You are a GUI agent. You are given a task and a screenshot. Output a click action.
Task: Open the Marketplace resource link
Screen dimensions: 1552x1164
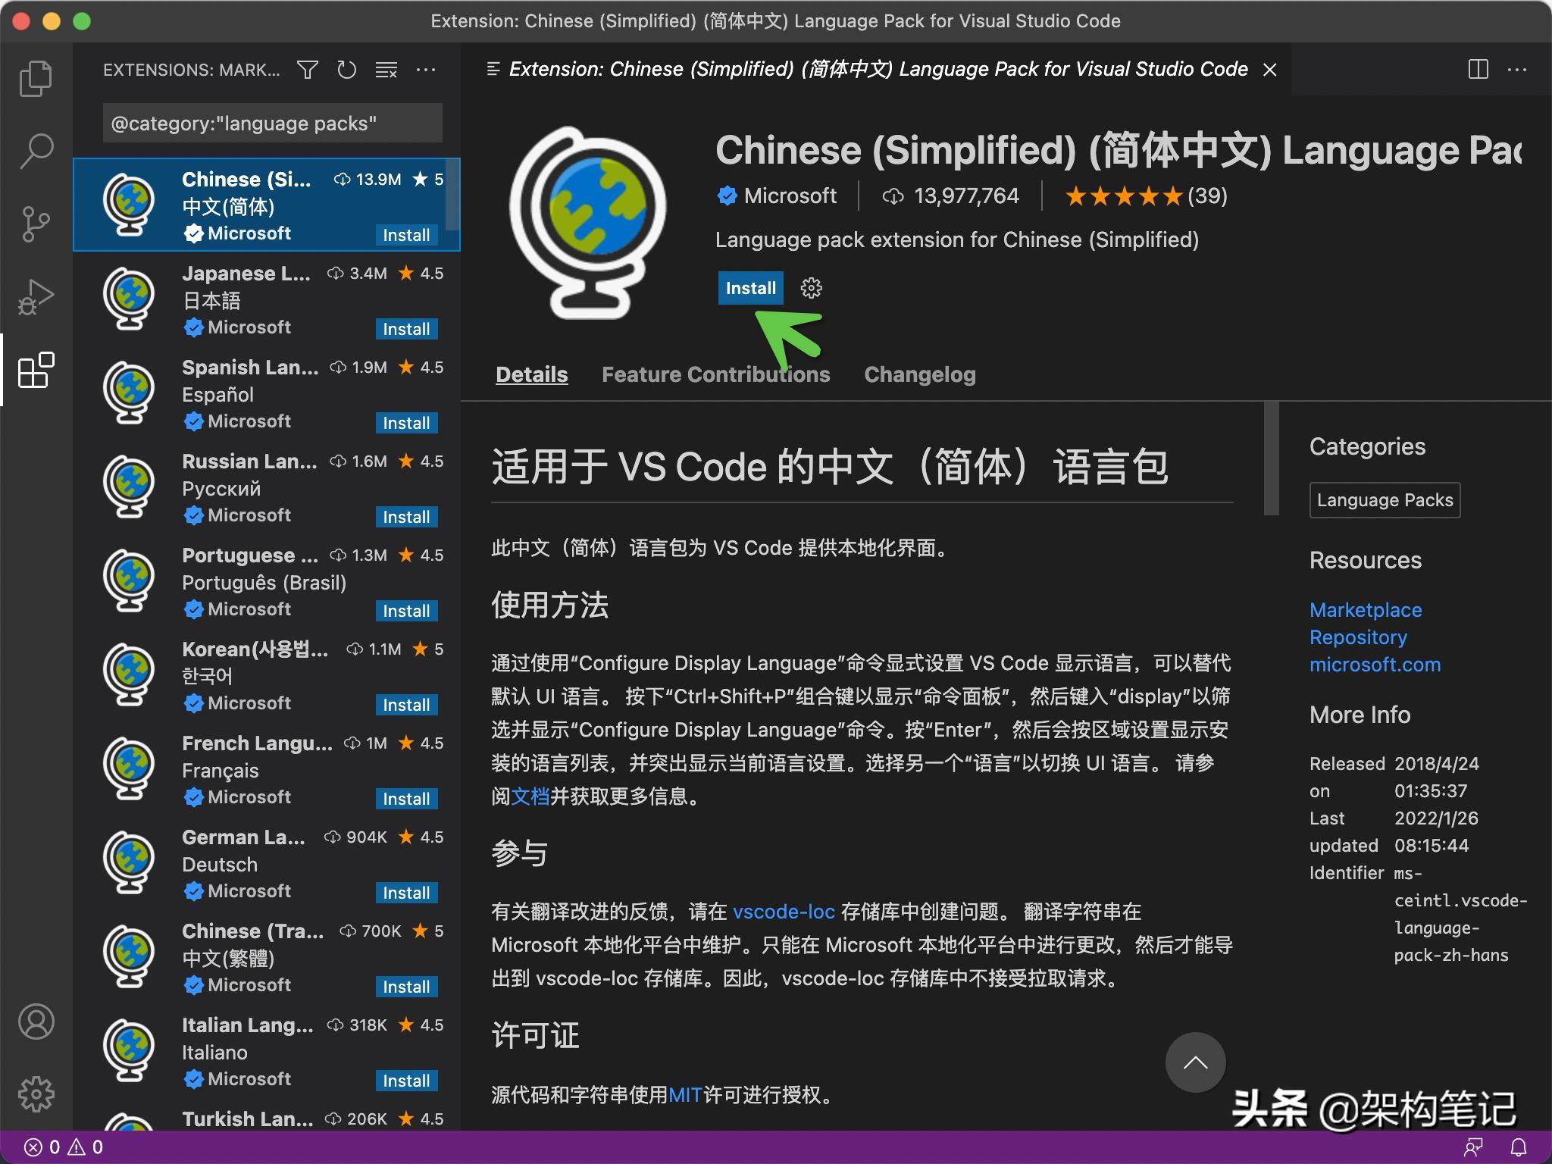(x=1366, y=610)
